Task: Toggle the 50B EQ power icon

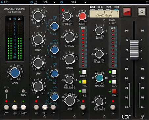Action: 32,2
